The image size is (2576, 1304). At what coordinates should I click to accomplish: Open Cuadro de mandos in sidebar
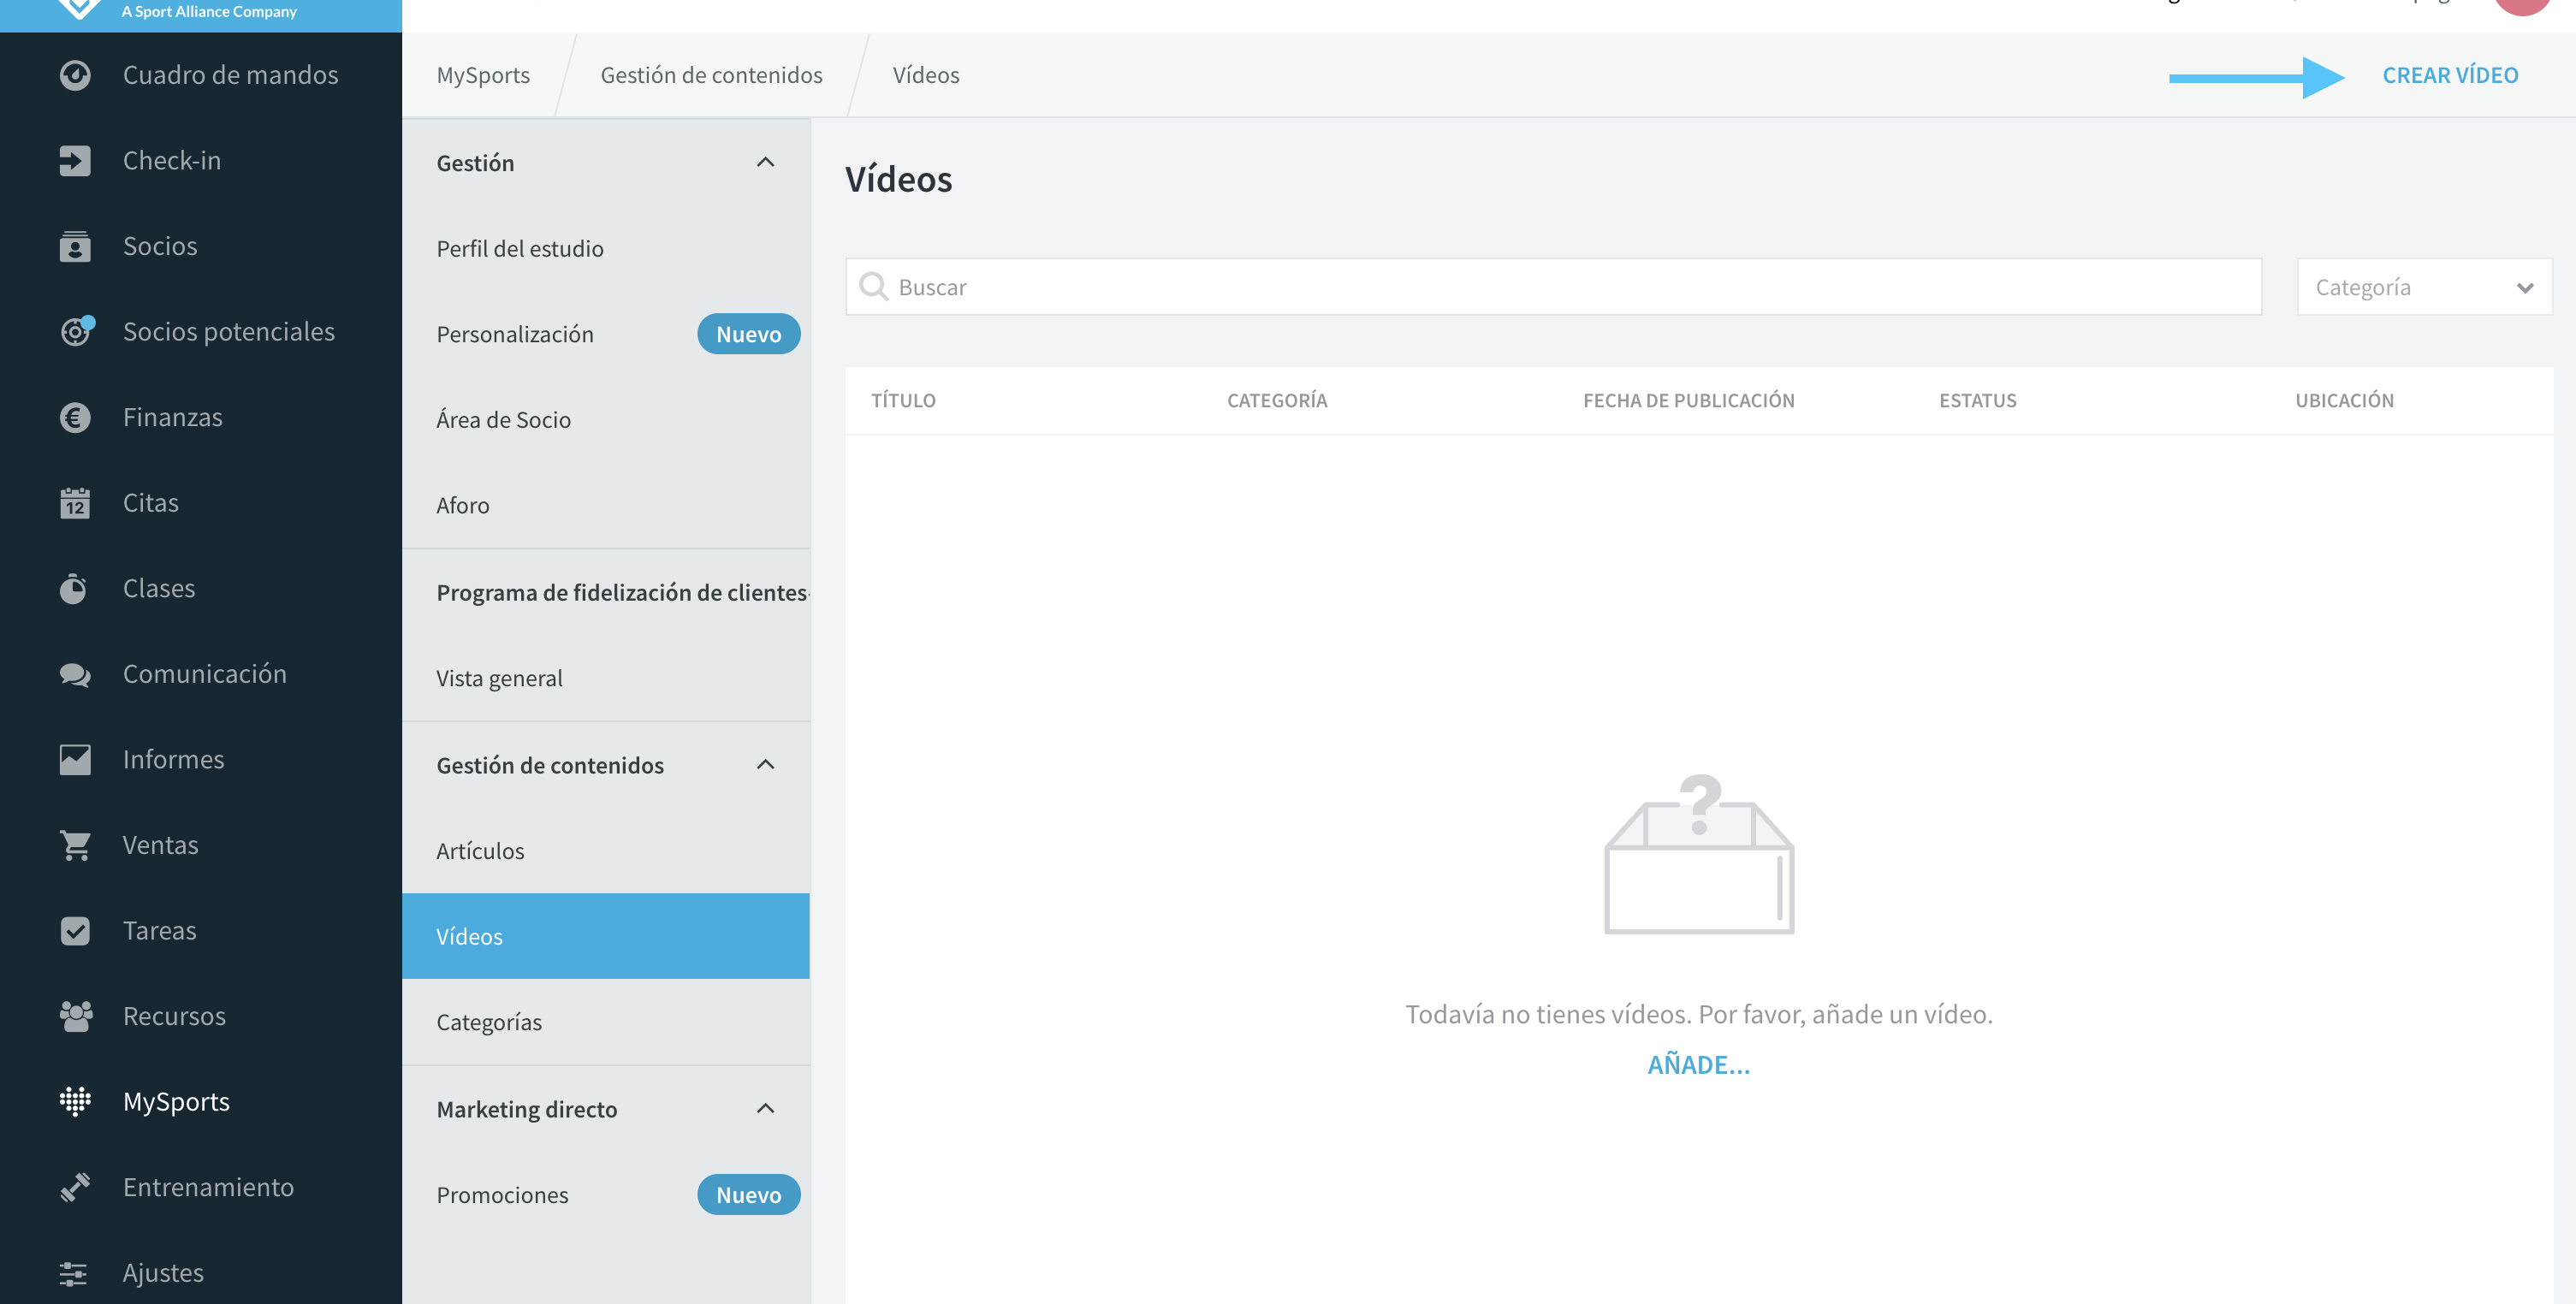pos(201,75)
